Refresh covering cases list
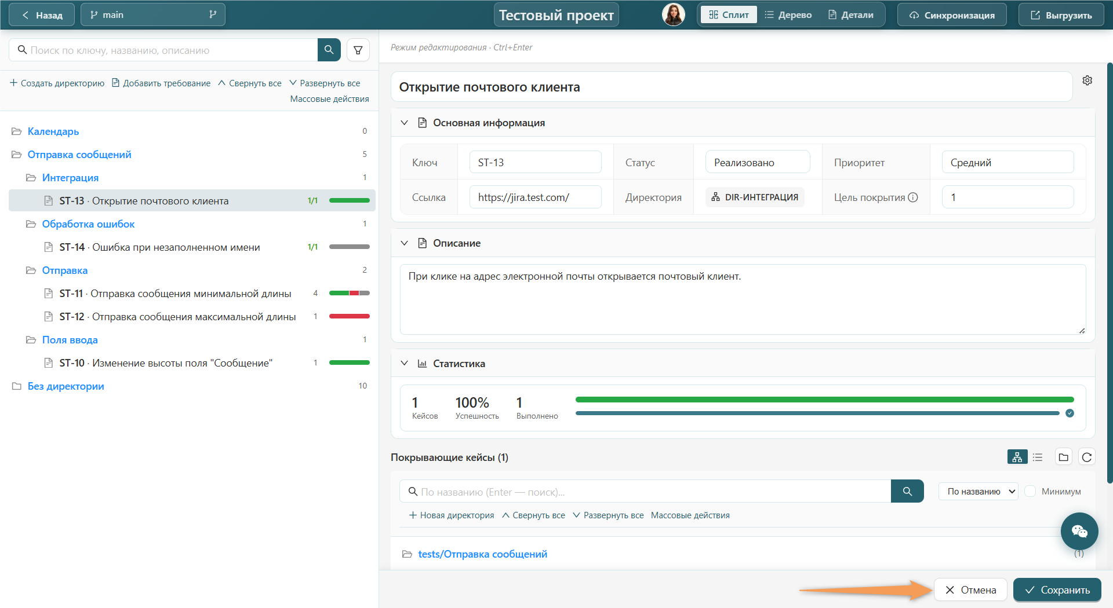The image size is (1113, 608). click(1087, 457)
